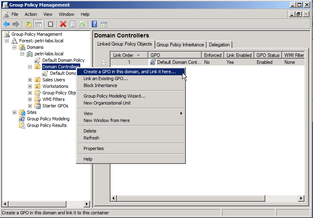Open the File menu
The height and width of the screenshot is (218, 313).
tap(15, 14)
